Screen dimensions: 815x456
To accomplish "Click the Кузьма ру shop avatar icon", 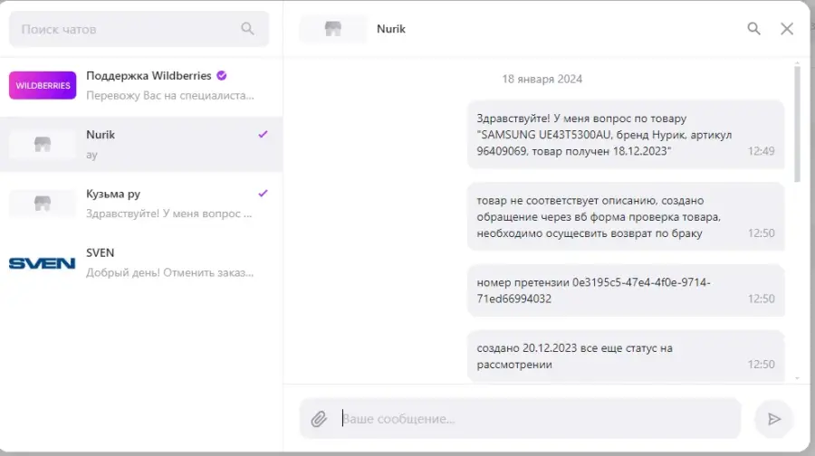I will coord(43,203).
